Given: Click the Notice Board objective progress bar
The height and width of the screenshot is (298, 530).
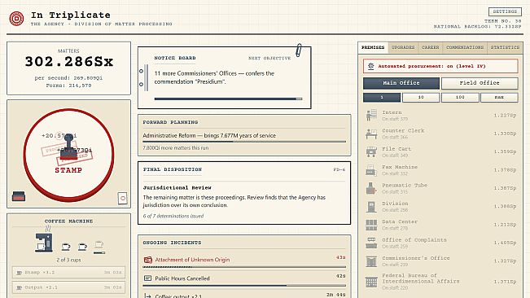Looking at the screenshot, I should pyautogui.click(x=228, y=99).
